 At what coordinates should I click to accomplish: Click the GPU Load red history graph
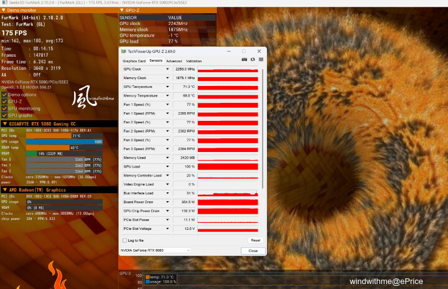[x=228, y=166]
